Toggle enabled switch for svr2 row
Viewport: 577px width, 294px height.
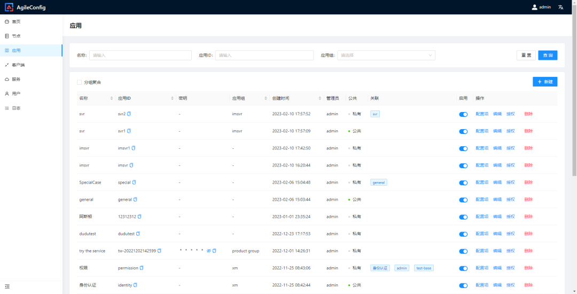point(463,114)
